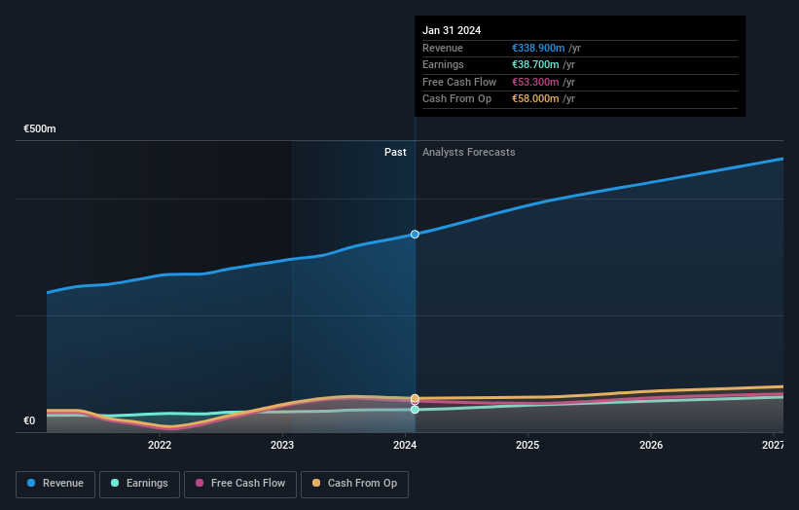Click the Cash From Op tooltip label
Image resolution: width=799 pixels, height=510 pixels.
[457, 99]
